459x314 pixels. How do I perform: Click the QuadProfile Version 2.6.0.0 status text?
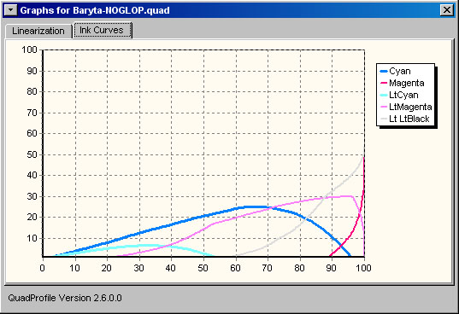[65, 299]
